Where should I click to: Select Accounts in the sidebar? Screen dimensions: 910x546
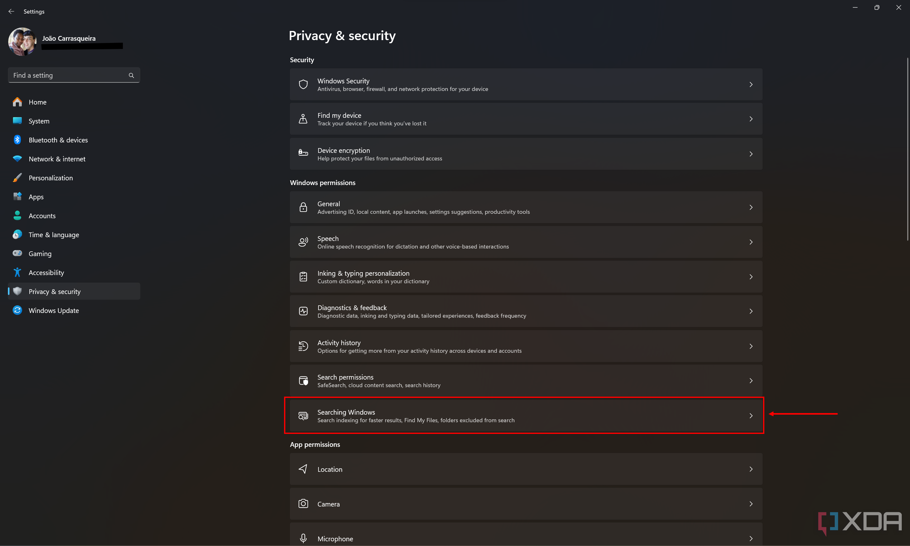pos(74,216)
